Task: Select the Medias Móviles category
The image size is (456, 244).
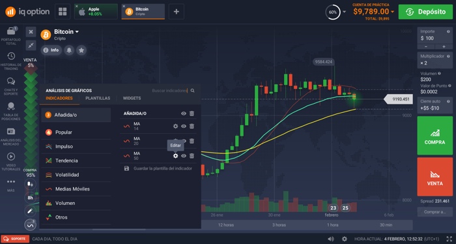Action: click(x=76, y=189)
